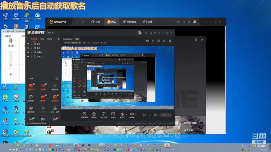The height and width of the screenshot is (152, 271).
Task: Open the 主播任务 tool
Action: tap(31, 98)
